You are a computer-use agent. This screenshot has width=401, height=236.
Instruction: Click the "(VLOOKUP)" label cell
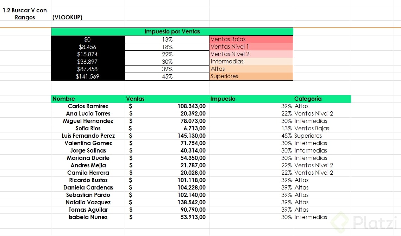(67, 17)
